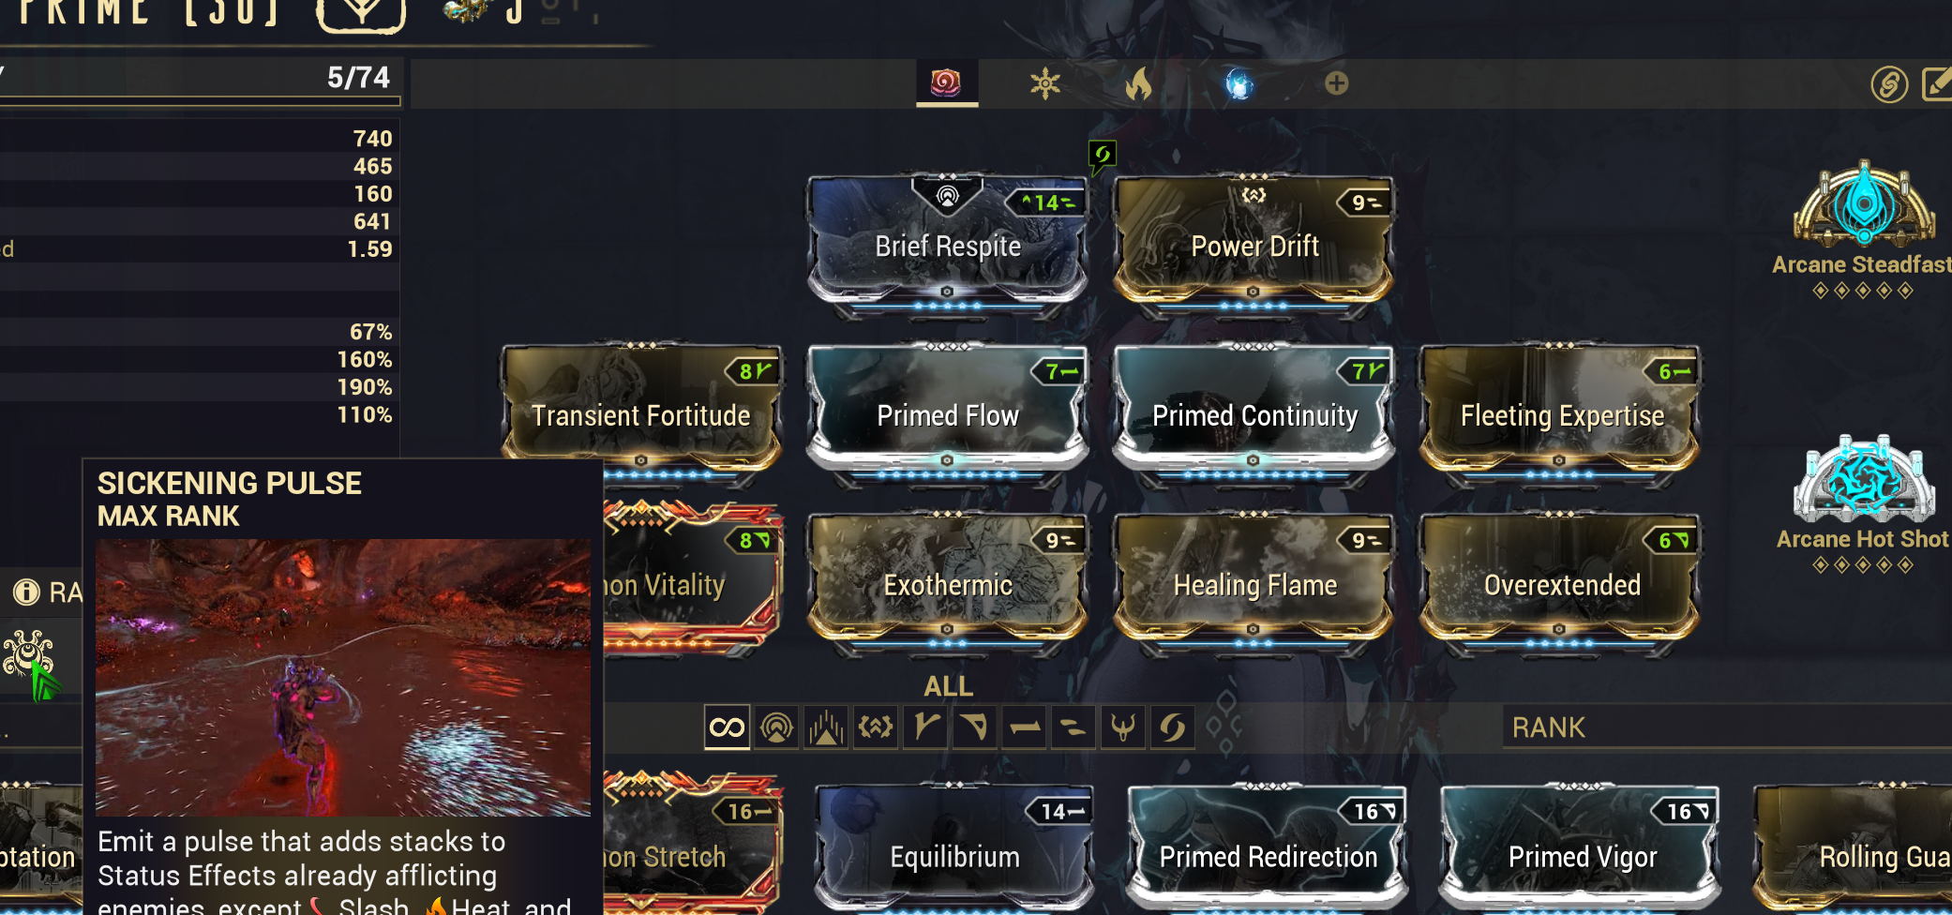Image resolution: width=1952 pixels, height=915 pixels.
Task: Open the rename config edit icon
Action: click(1937, 83)
